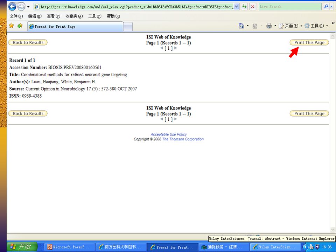Click bottom Print This Page button
336x252 pixels.
[x=309, y=113]
